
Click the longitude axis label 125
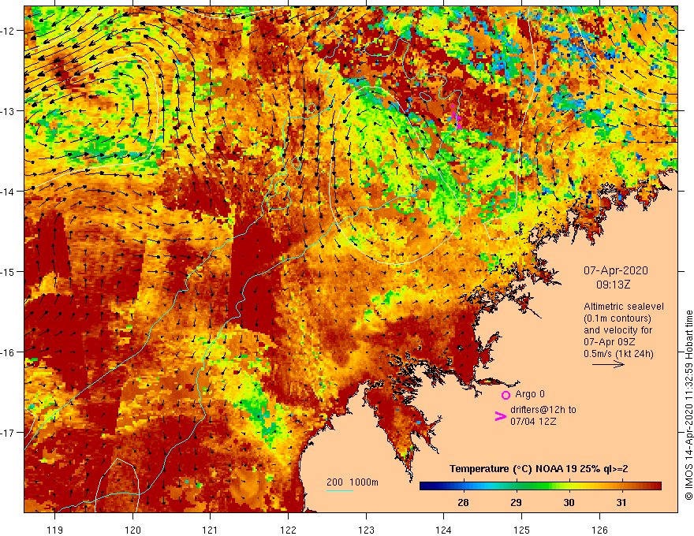click(522, 530)
